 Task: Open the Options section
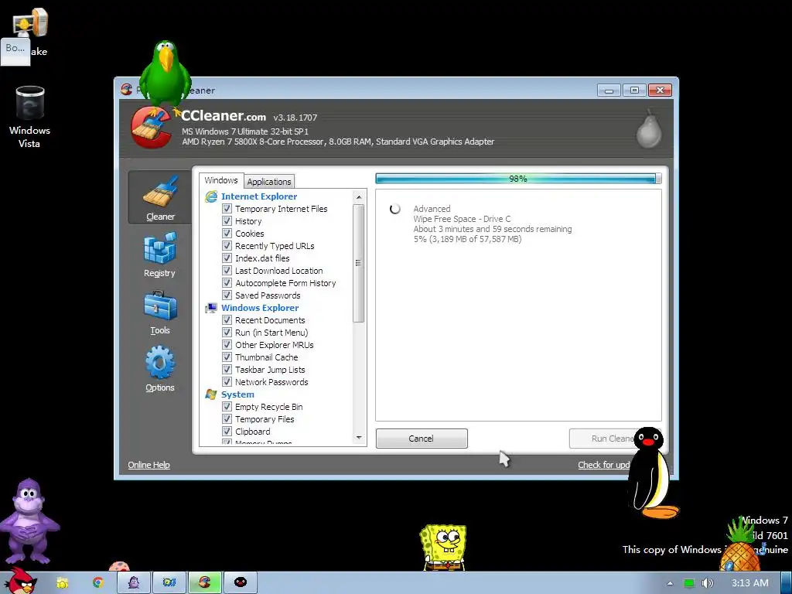[x=159, y=369]
